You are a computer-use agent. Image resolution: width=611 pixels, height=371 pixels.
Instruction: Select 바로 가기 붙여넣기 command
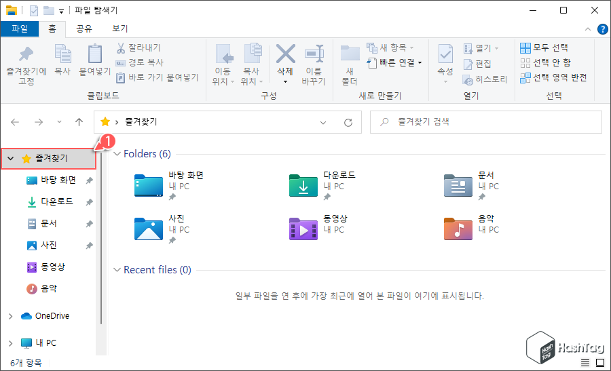pos(158,77)
